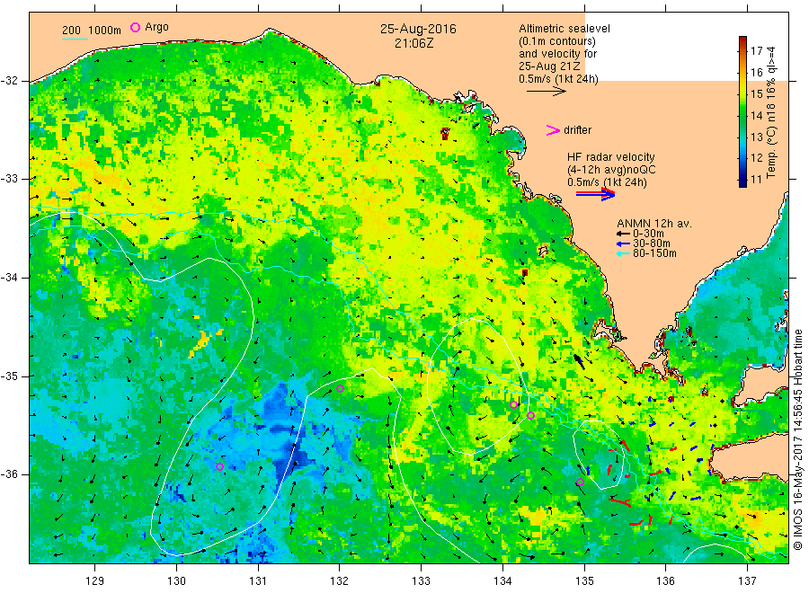Click the 'Altimetric sealevel' legend heading

click(565, 29)
